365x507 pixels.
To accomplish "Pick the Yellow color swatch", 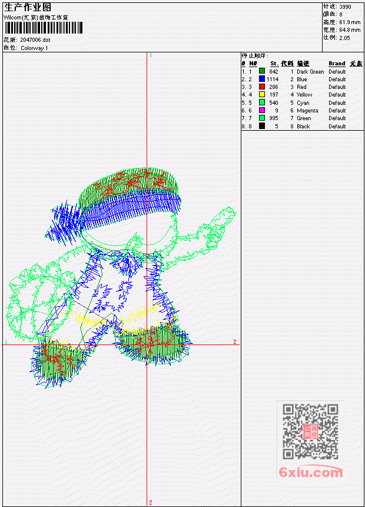I will point(262,94).
